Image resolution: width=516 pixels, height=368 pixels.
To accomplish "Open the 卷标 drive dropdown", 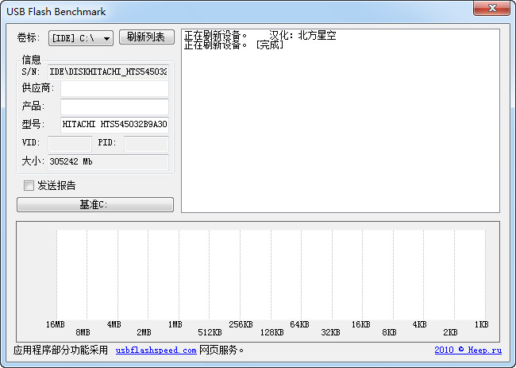I will click(81, 38).
